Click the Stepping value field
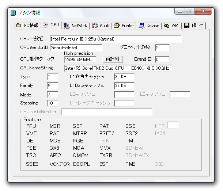Viewport: 223px width, 191px height. 53,103
